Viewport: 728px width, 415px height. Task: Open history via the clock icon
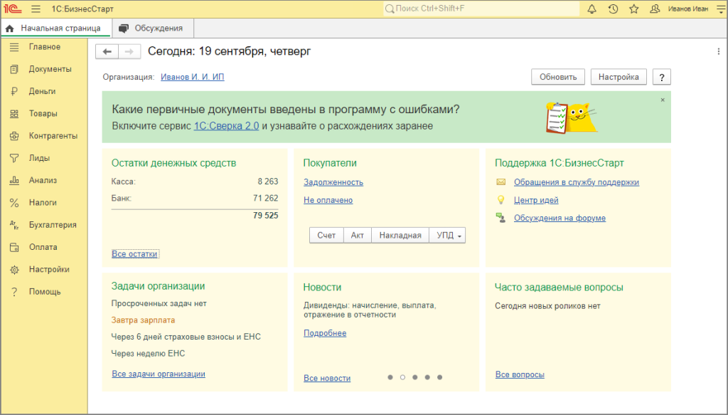pos(611,9)
